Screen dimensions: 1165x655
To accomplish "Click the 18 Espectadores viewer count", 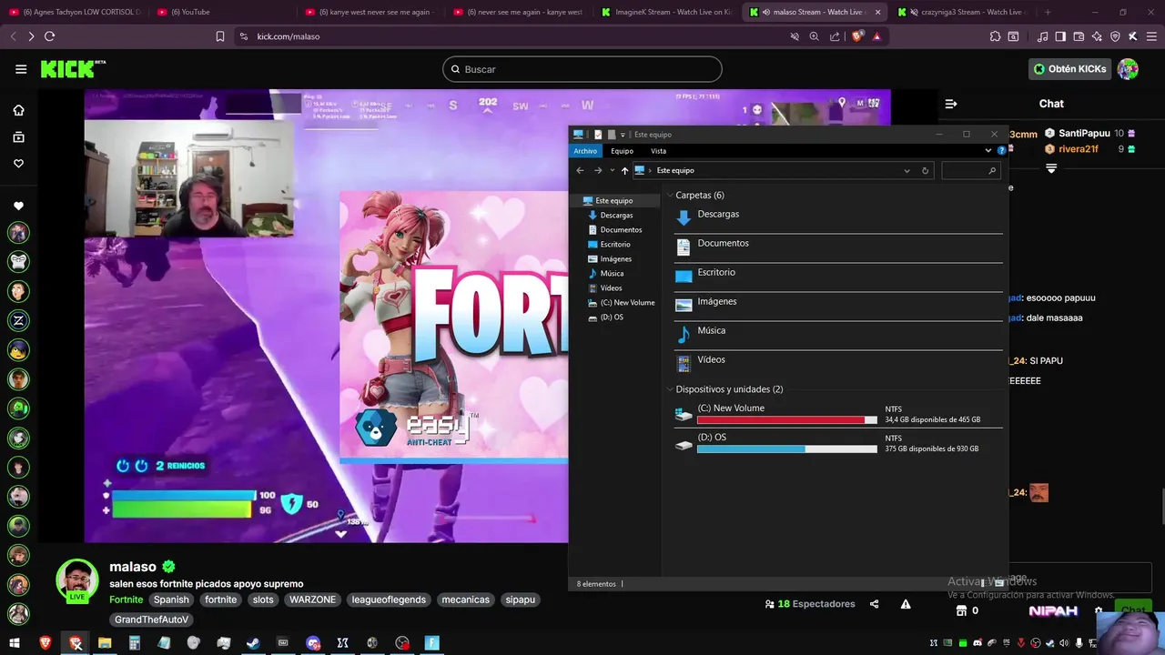I will pyautogui.click(x=810, y=604).
